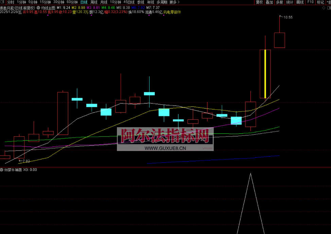Open the 画线 drawing tools
The width and height of the screenshot is (331, 234).
[300, 2]
